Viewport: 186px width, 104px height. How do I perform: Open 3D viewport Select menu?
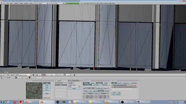pyautogui.click(x=12, y=75)
